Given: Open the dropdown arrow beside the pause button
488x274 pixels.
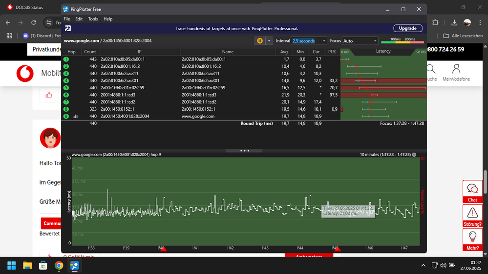Looking at the screenshot, I should click(269, 40).
